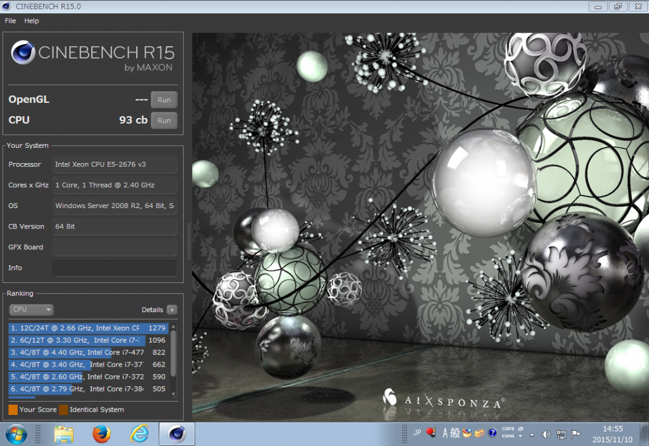Select ranking entry 12C/24T Xeon 1279
The image size is (649, 446).
[88, 328]
